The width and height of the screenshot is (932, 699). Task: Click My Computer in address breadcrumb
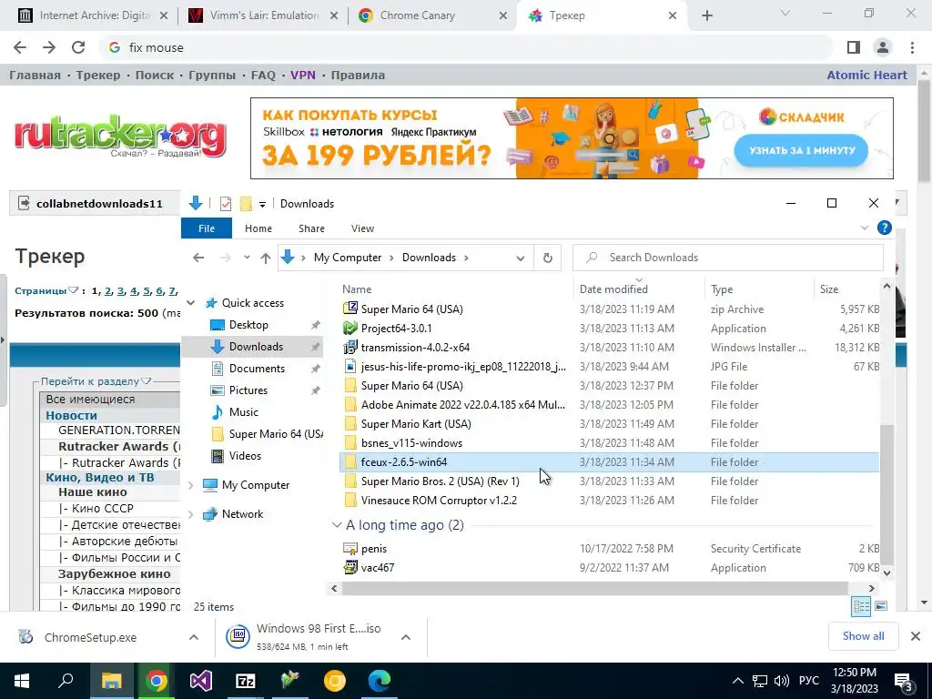[348, 258]
